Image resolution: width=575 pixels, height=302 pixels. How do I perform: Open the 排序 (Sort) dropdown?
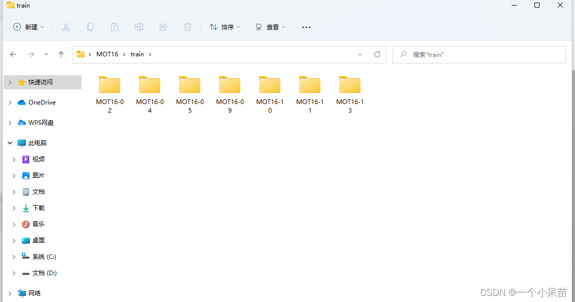pos(225,27)
